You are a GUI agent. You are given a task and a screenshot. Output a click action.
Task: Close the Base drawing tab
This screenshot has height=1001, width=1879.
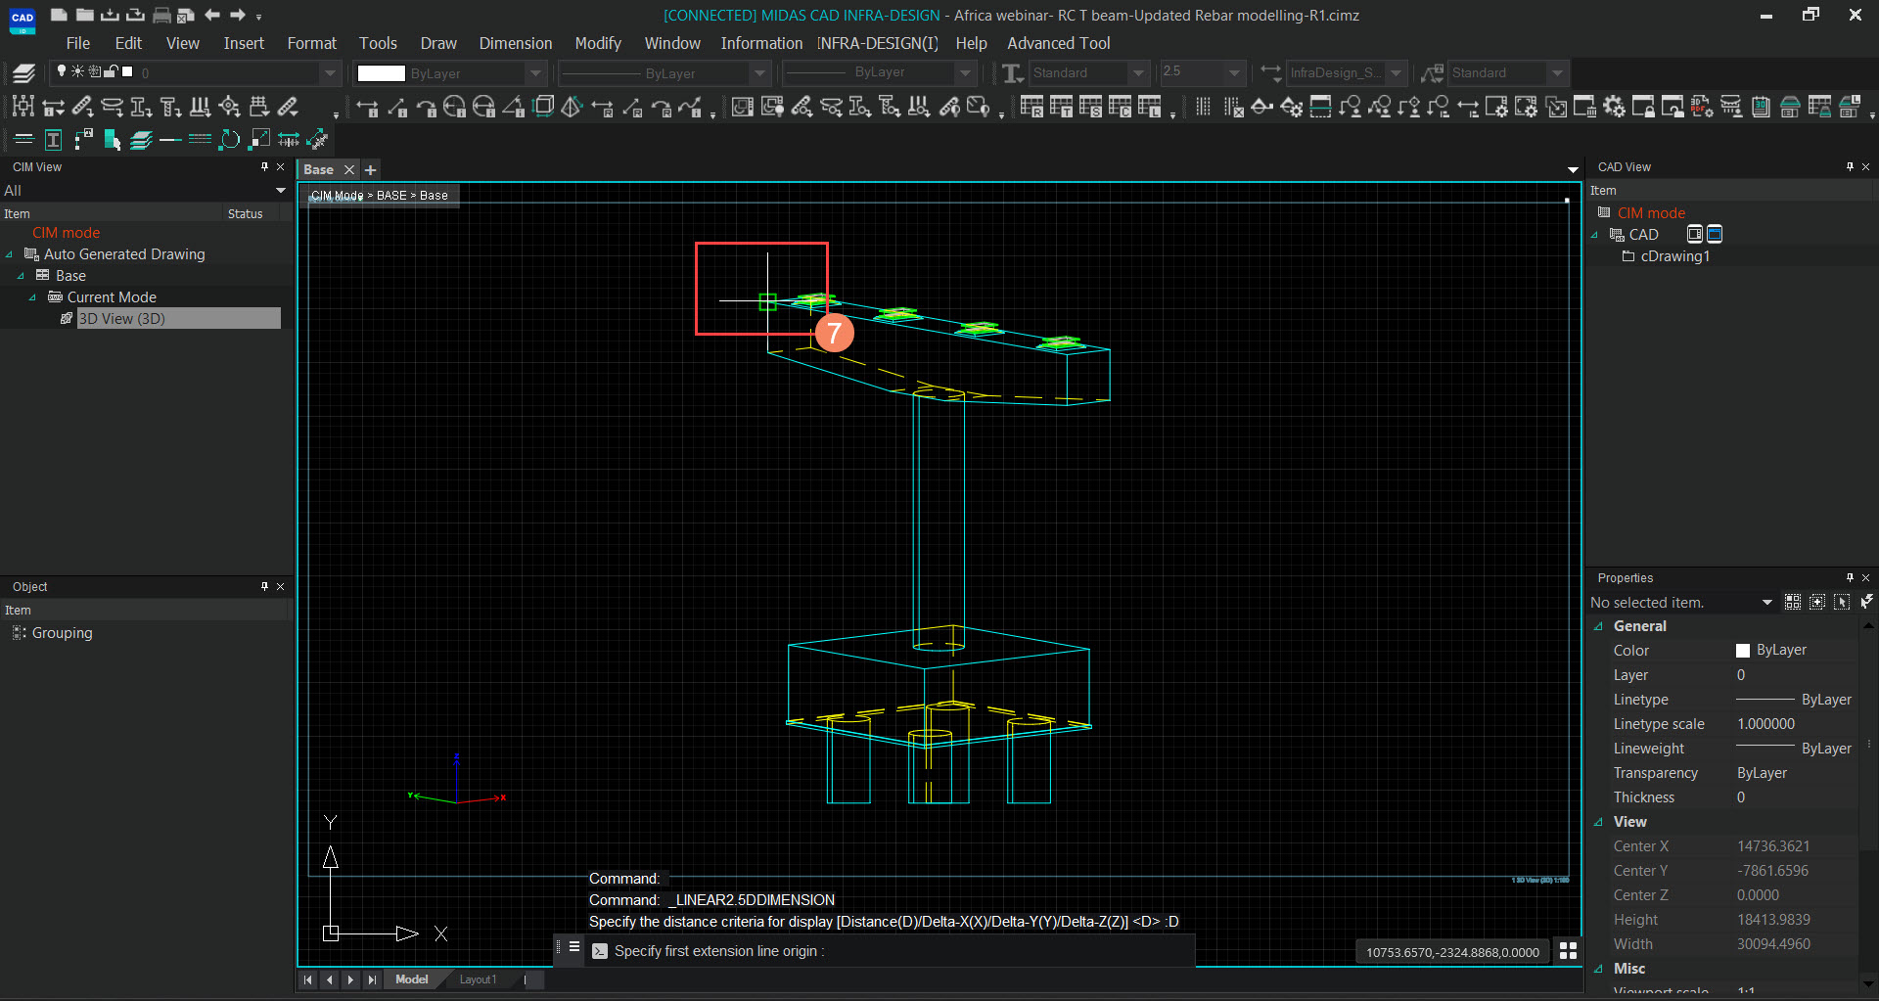point(348,169)
